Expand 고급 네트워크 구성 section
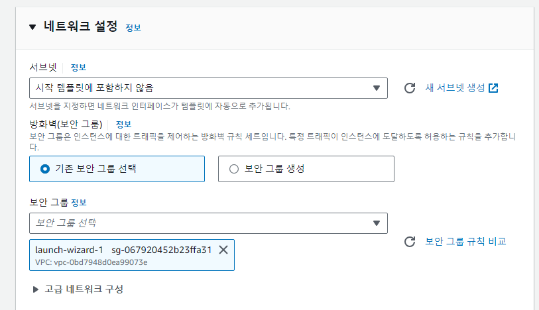This screenshot has height=310, width=539. coord(35,289)
